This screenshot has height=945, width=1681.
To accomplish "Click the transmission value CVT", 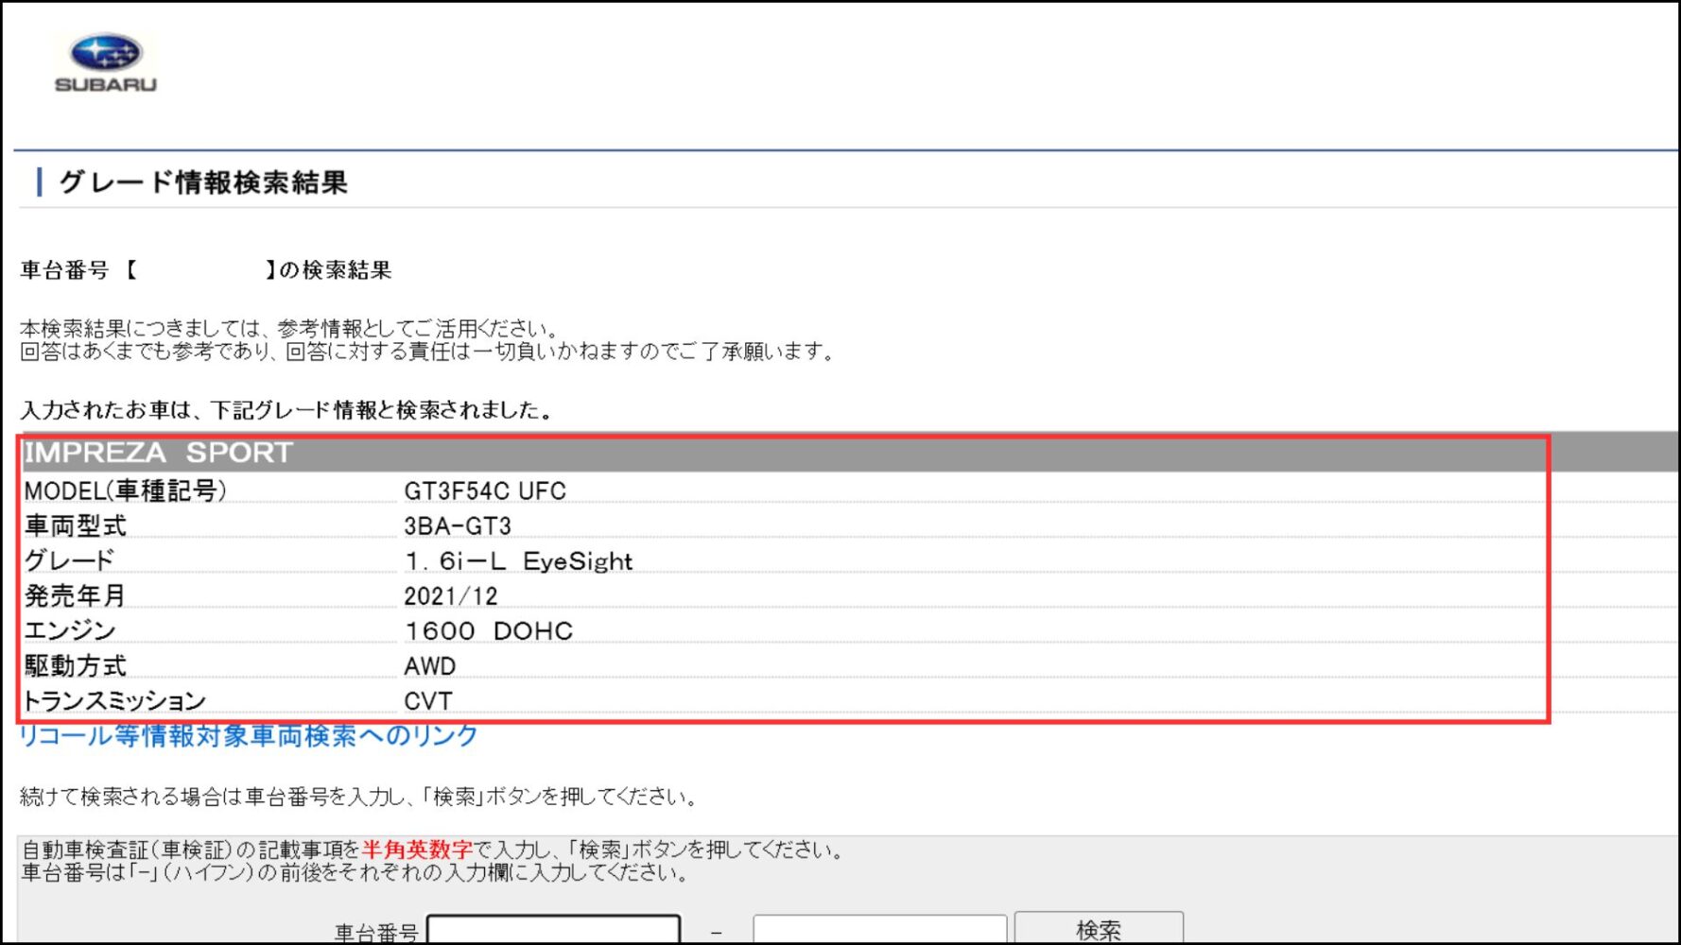I will [x=428, y=701].
